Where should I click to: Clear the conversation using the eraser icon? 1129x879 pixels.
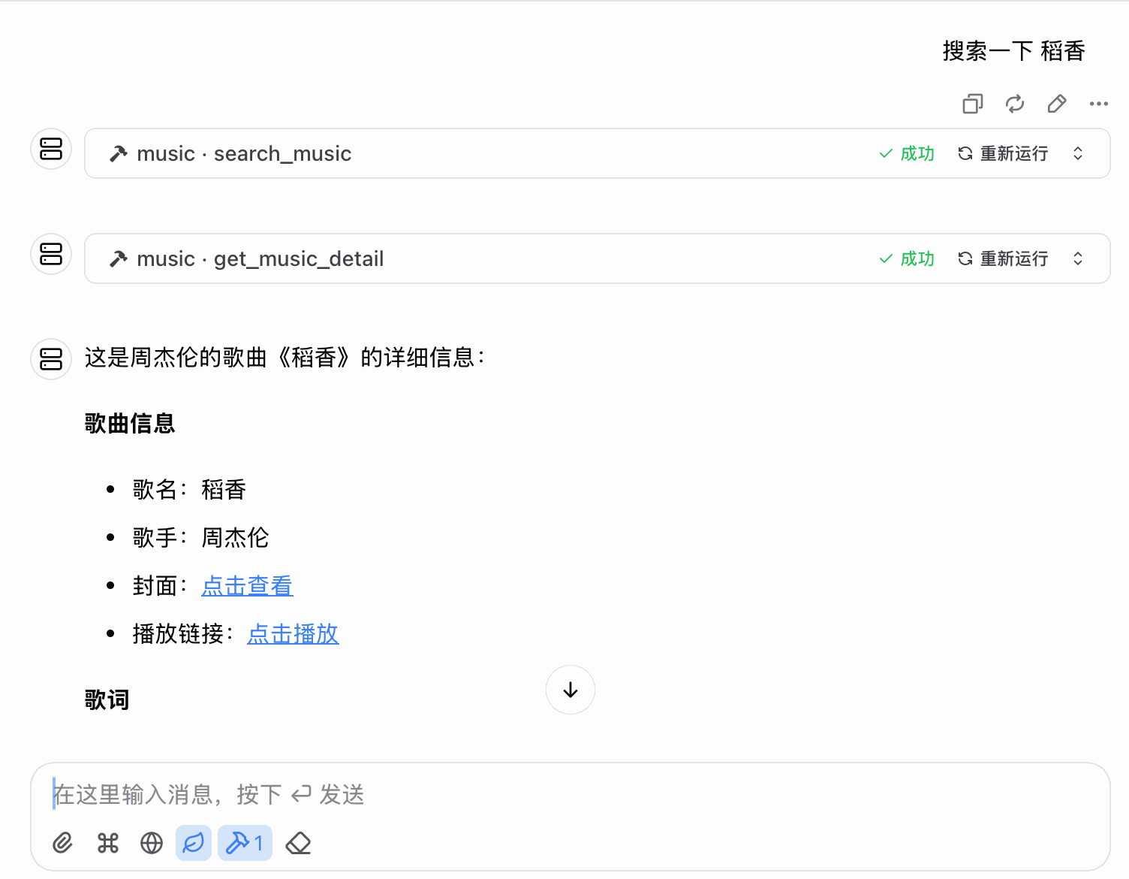pyautogui.click(x=298, y=843)
